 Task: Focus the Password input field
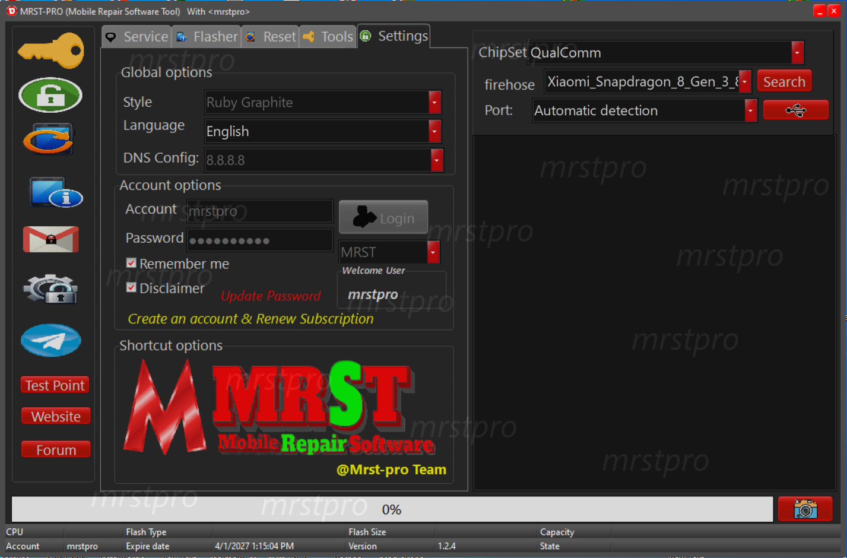pyautogui.click(x=260, y=240)
